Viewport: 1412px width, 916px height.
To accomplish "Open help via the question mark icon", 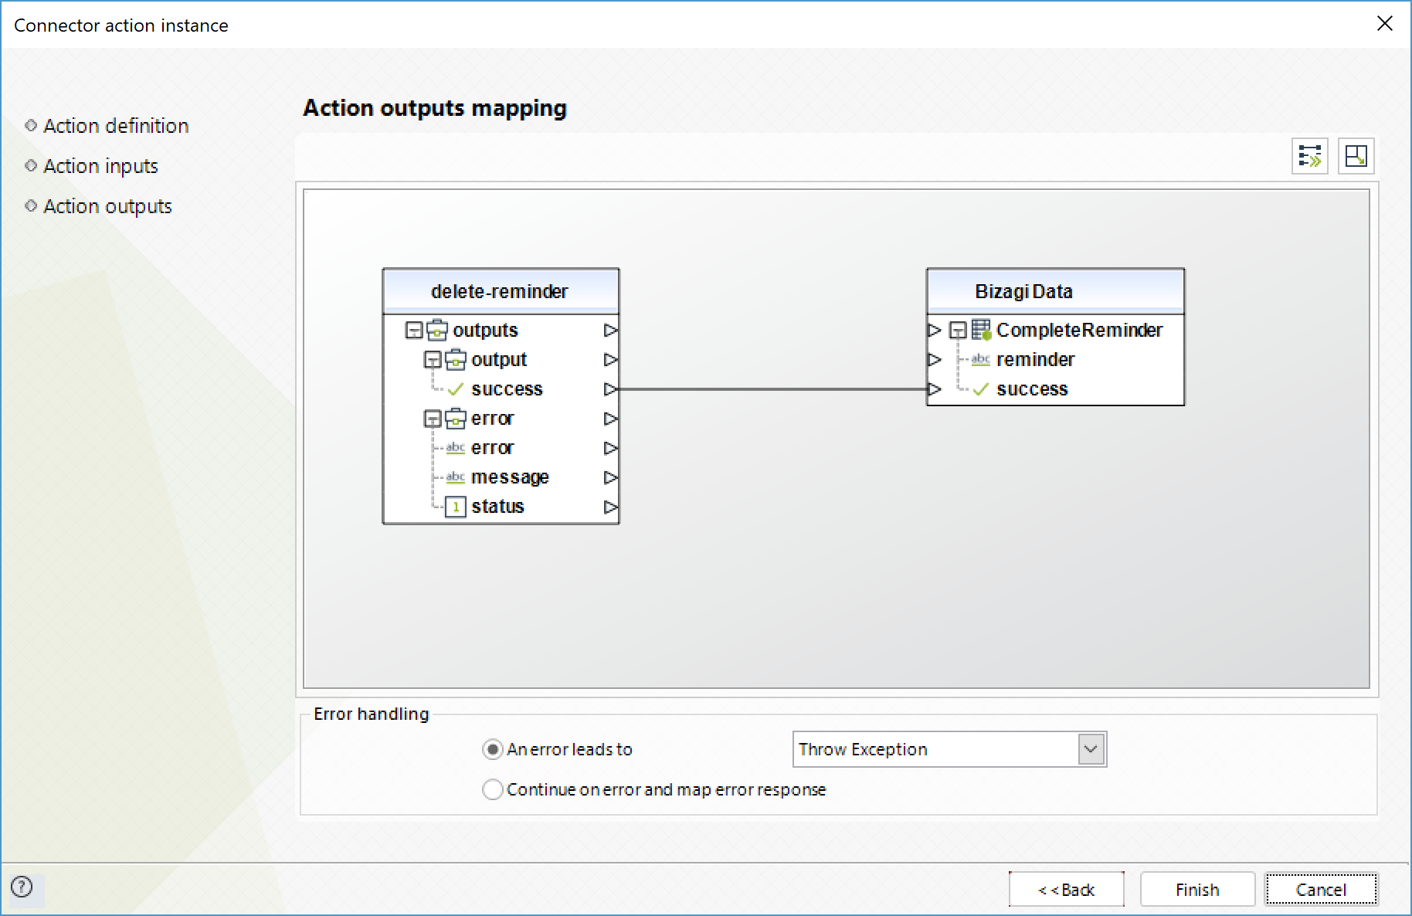I will [x=22, y=887].
